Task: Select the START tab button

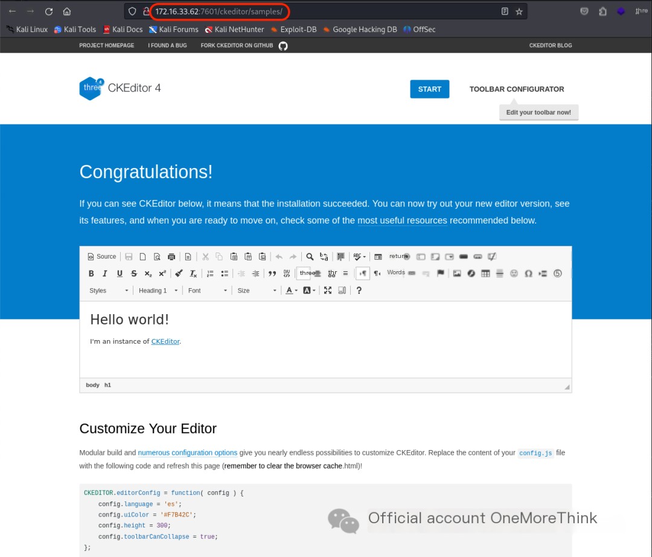Action: [430, 89]
